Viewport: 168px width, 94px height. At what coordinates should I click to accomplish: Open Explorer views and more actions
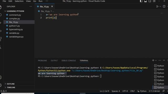(31, 7)
